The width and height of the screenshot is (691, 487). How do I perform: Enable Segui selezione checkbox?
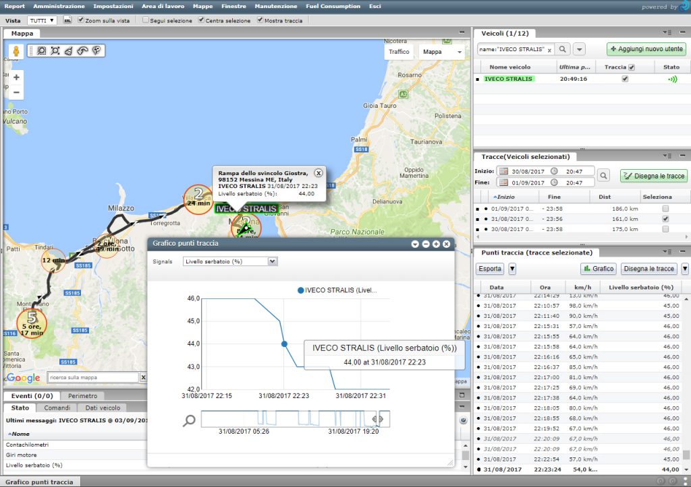point(146,20)
